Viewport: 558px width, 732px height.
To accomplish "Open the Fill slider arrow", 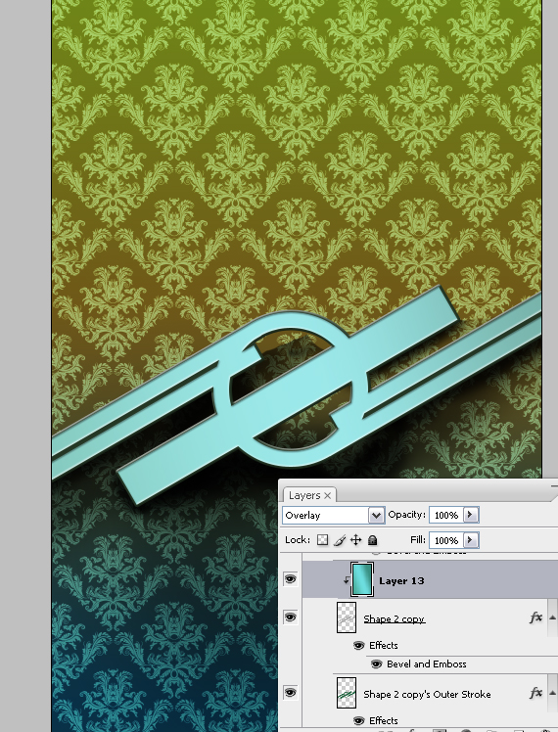I will [x=471, y=540].
